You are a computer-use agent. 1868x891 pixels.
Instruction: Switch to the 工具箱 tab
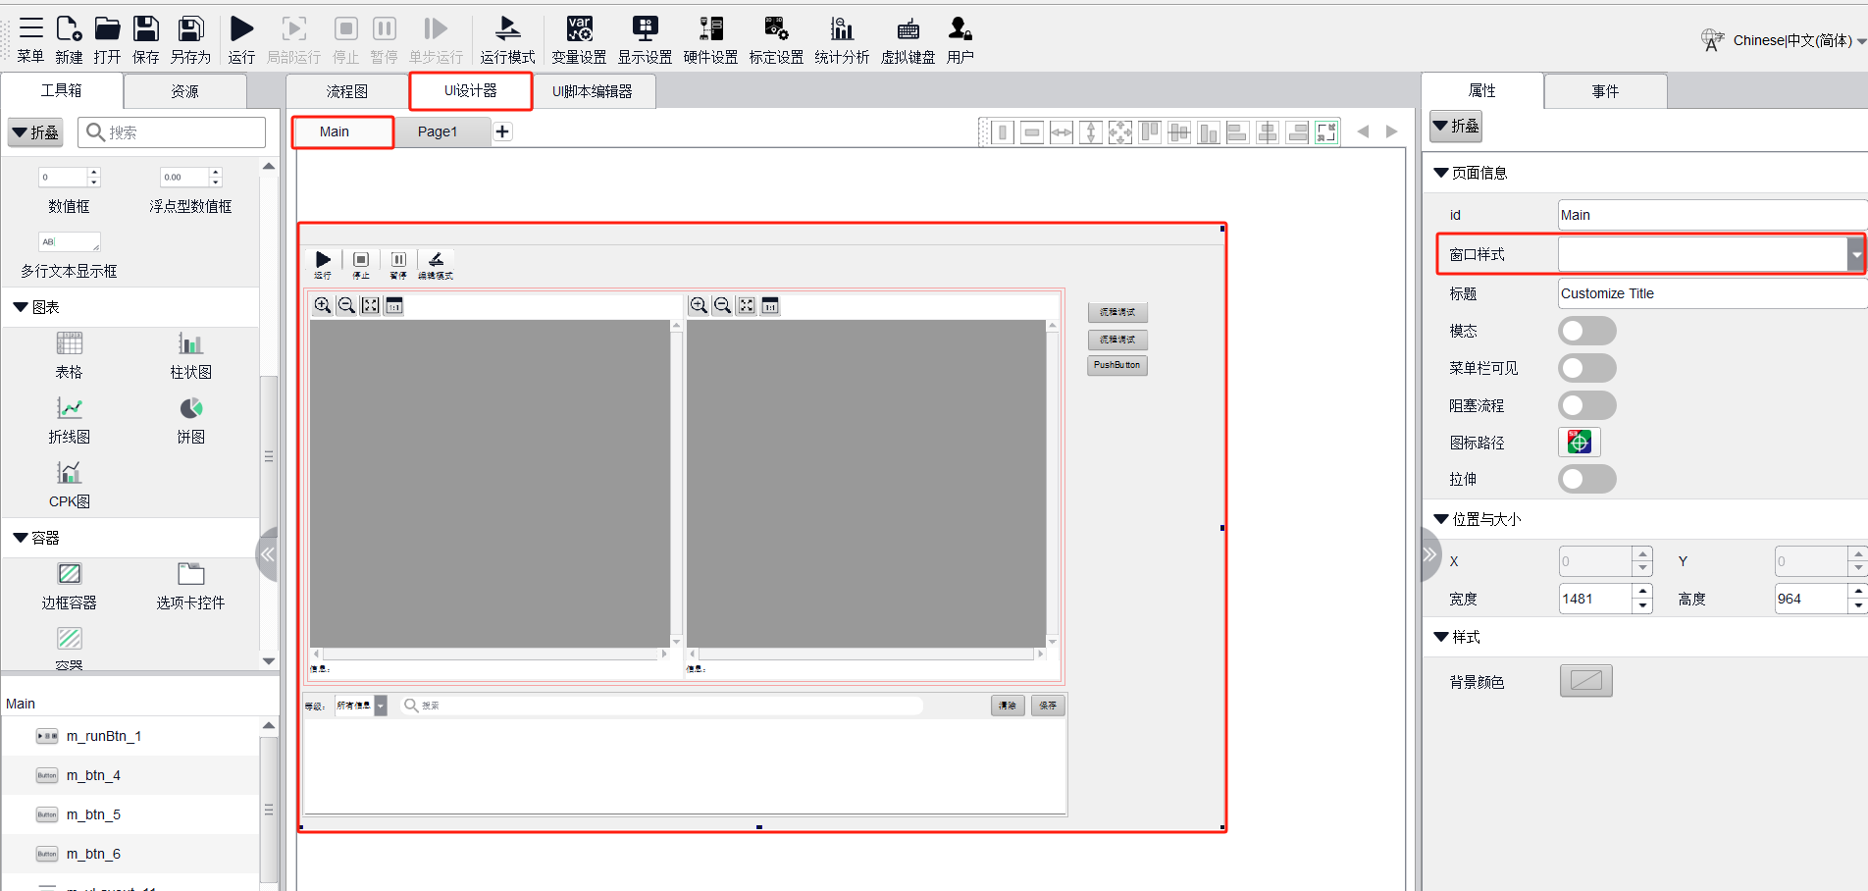(62, 90)
